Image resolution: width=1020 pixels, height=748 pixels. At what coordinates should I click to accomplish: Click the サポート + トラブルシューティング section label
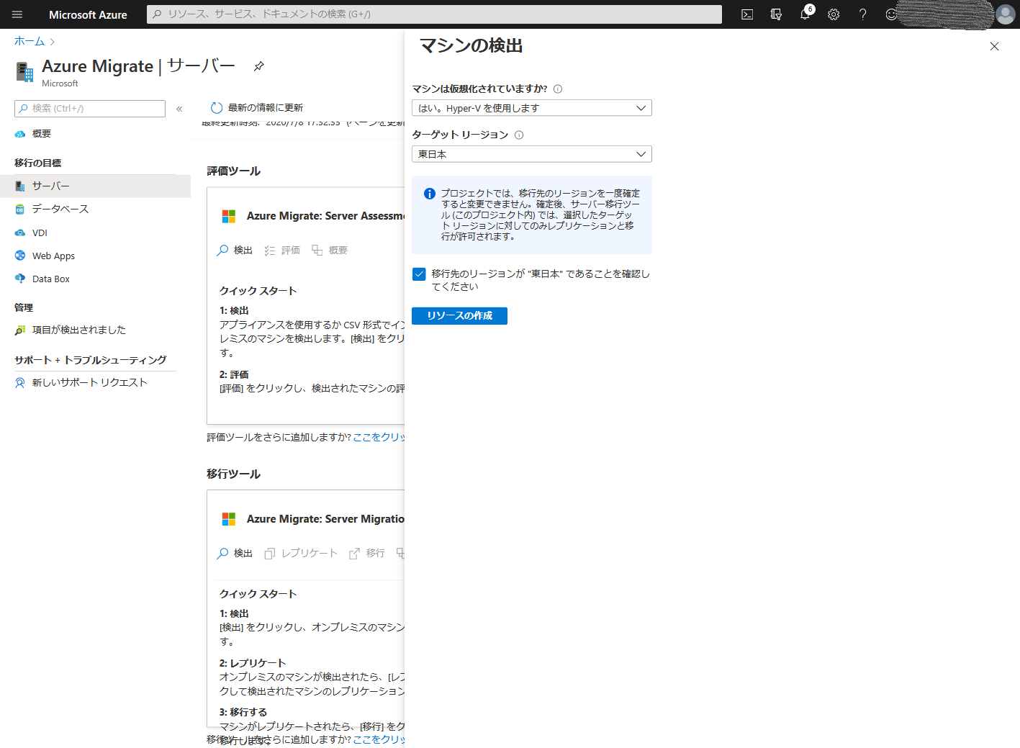pos(91,360)
